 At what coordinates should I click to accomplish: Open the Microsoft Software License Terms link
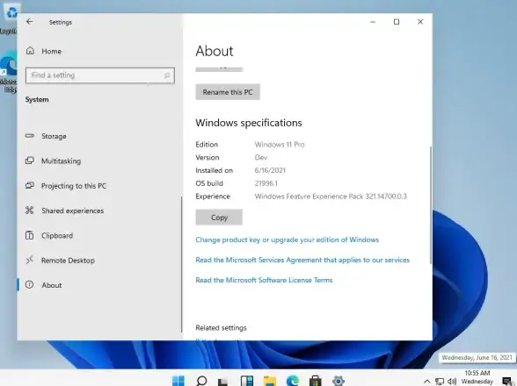[264, 280]
